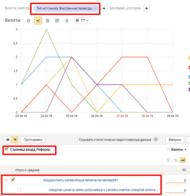Select the line chart view
The width and height of the screenshot is (190, 196).
(x=38, y=21)
